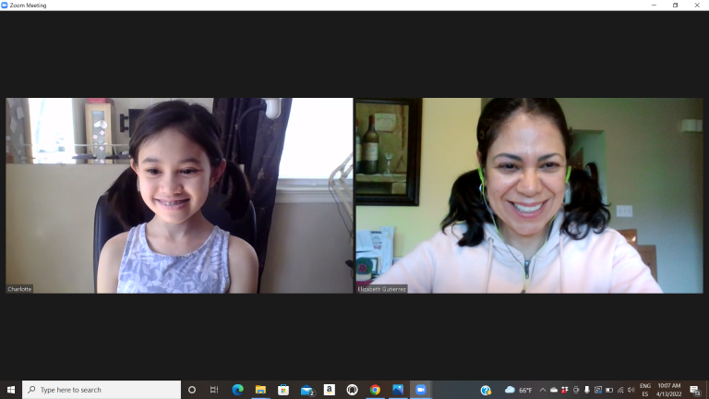This screenshot has height=399, width=709.
Task: Select Charlotte's video tile
Action: 179,196
